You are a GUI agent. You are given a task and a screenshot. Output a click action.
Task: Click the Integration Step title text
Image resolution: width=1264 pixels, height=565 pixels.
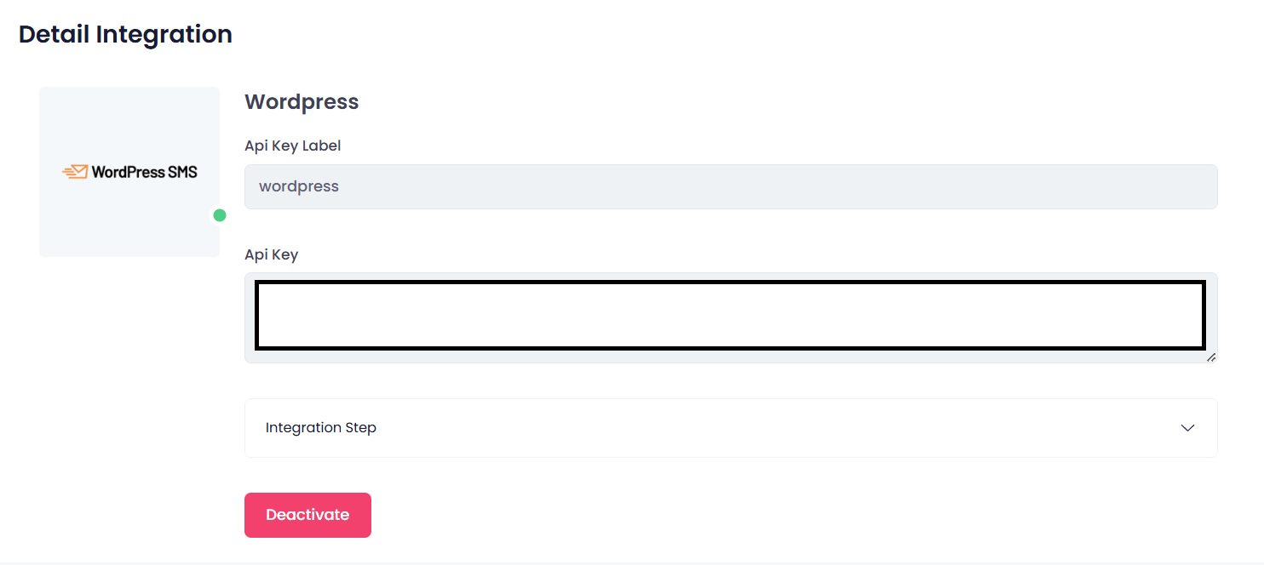click(x=321, y=428)
